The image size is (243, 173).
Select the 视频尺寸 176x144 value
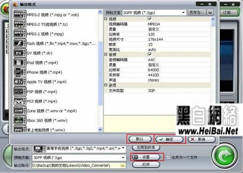click(x=155, y=39)
